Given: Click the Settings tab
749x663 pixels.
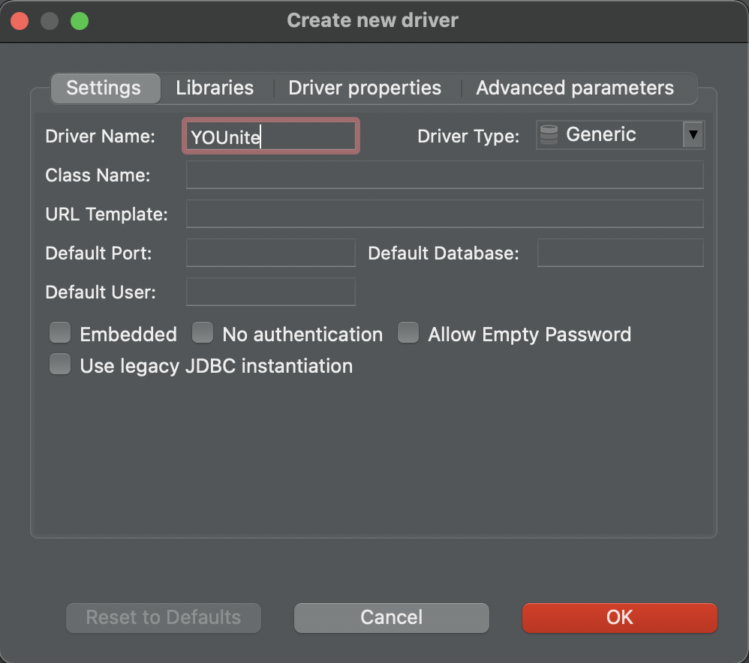Looking at the screenshot, I should (x=104, y=88).
